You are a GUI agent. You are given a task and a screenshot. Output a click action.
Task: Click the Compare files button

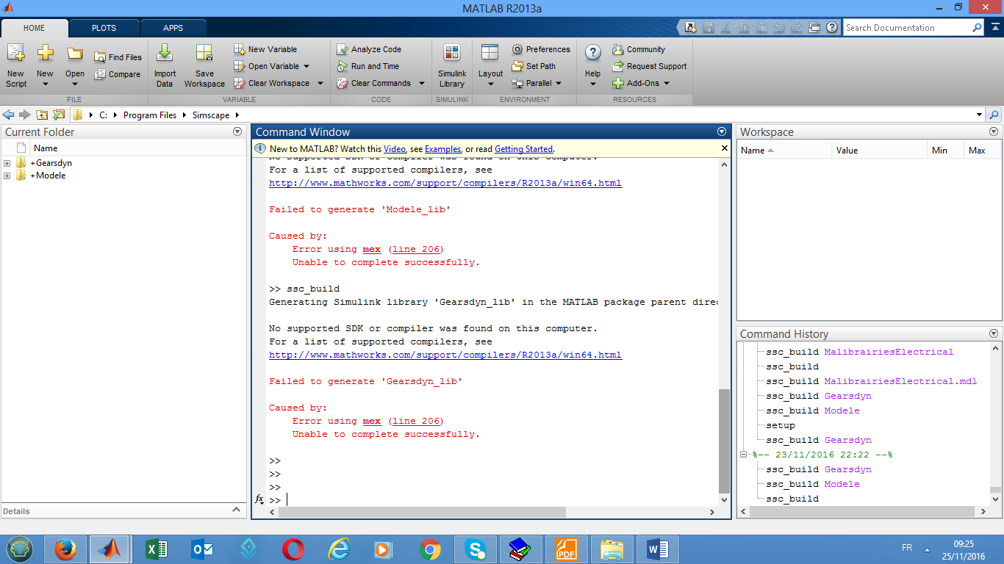pos(118,74)
